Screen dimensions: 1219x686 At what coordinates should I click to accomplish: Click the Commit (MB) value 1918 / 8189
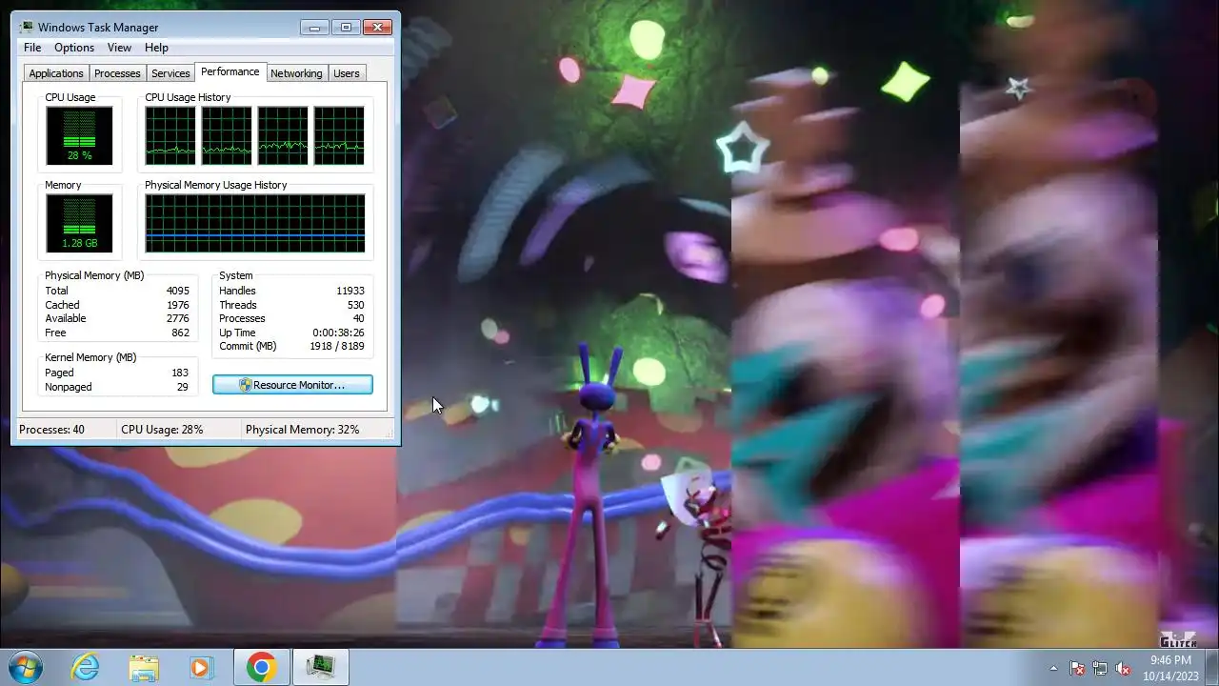click(336, 346)
